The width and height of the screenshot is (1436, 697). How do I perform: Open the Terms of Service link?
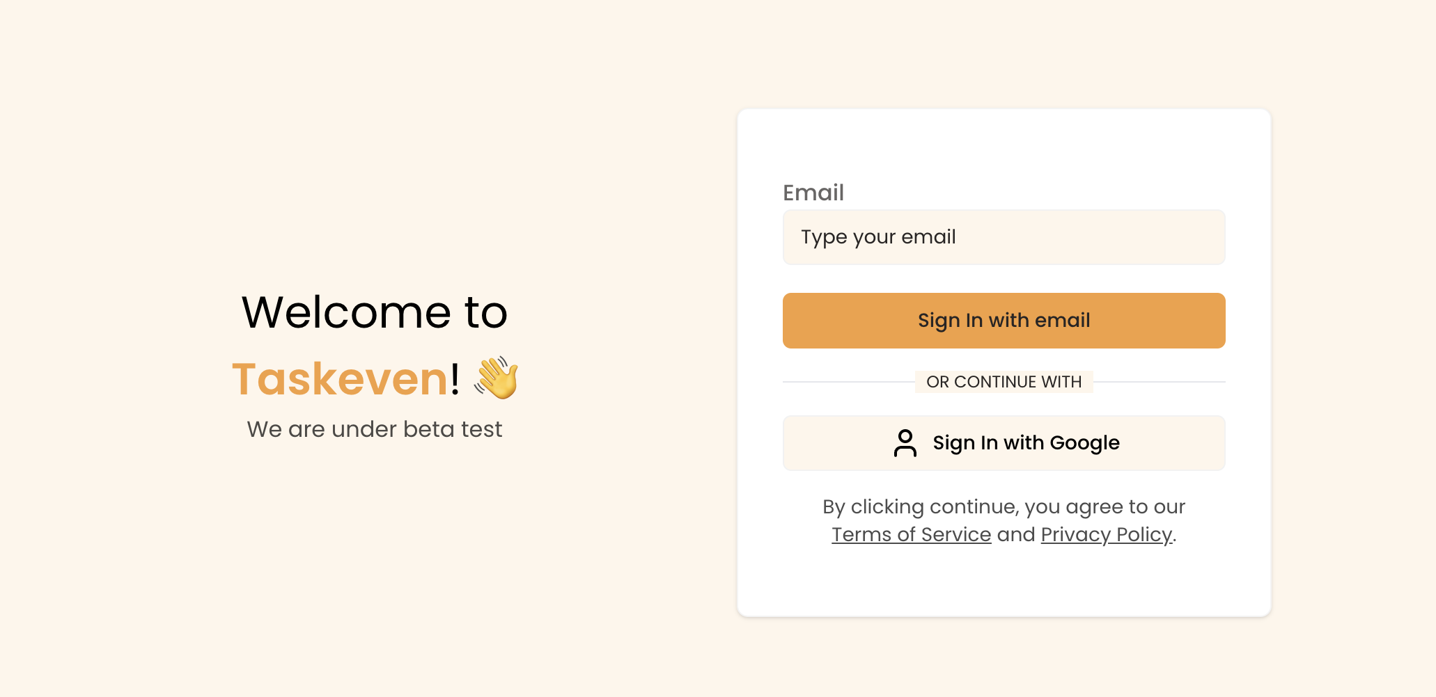tap(911, 534)
